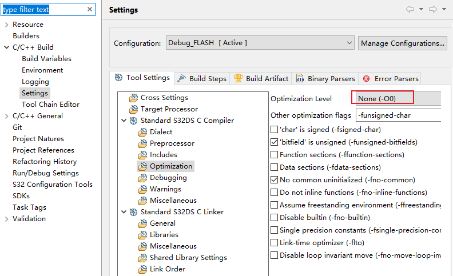The width and height of the screenshot is (453, 276).
Task: Click the Cross Settings folder icon
Action: 133,98
